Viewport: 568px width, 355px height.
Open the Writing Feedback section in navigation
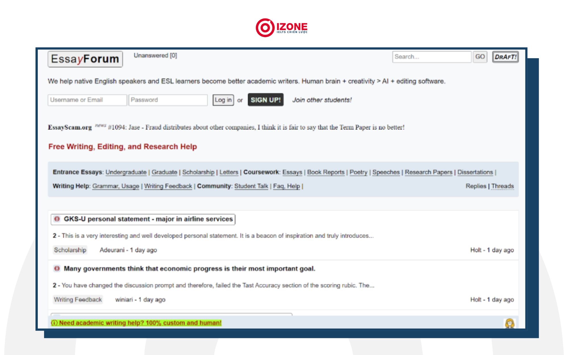click(x=168, y=186)
